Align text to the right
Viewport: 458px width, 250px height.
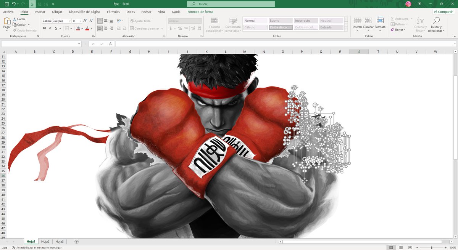coord(111,28)
